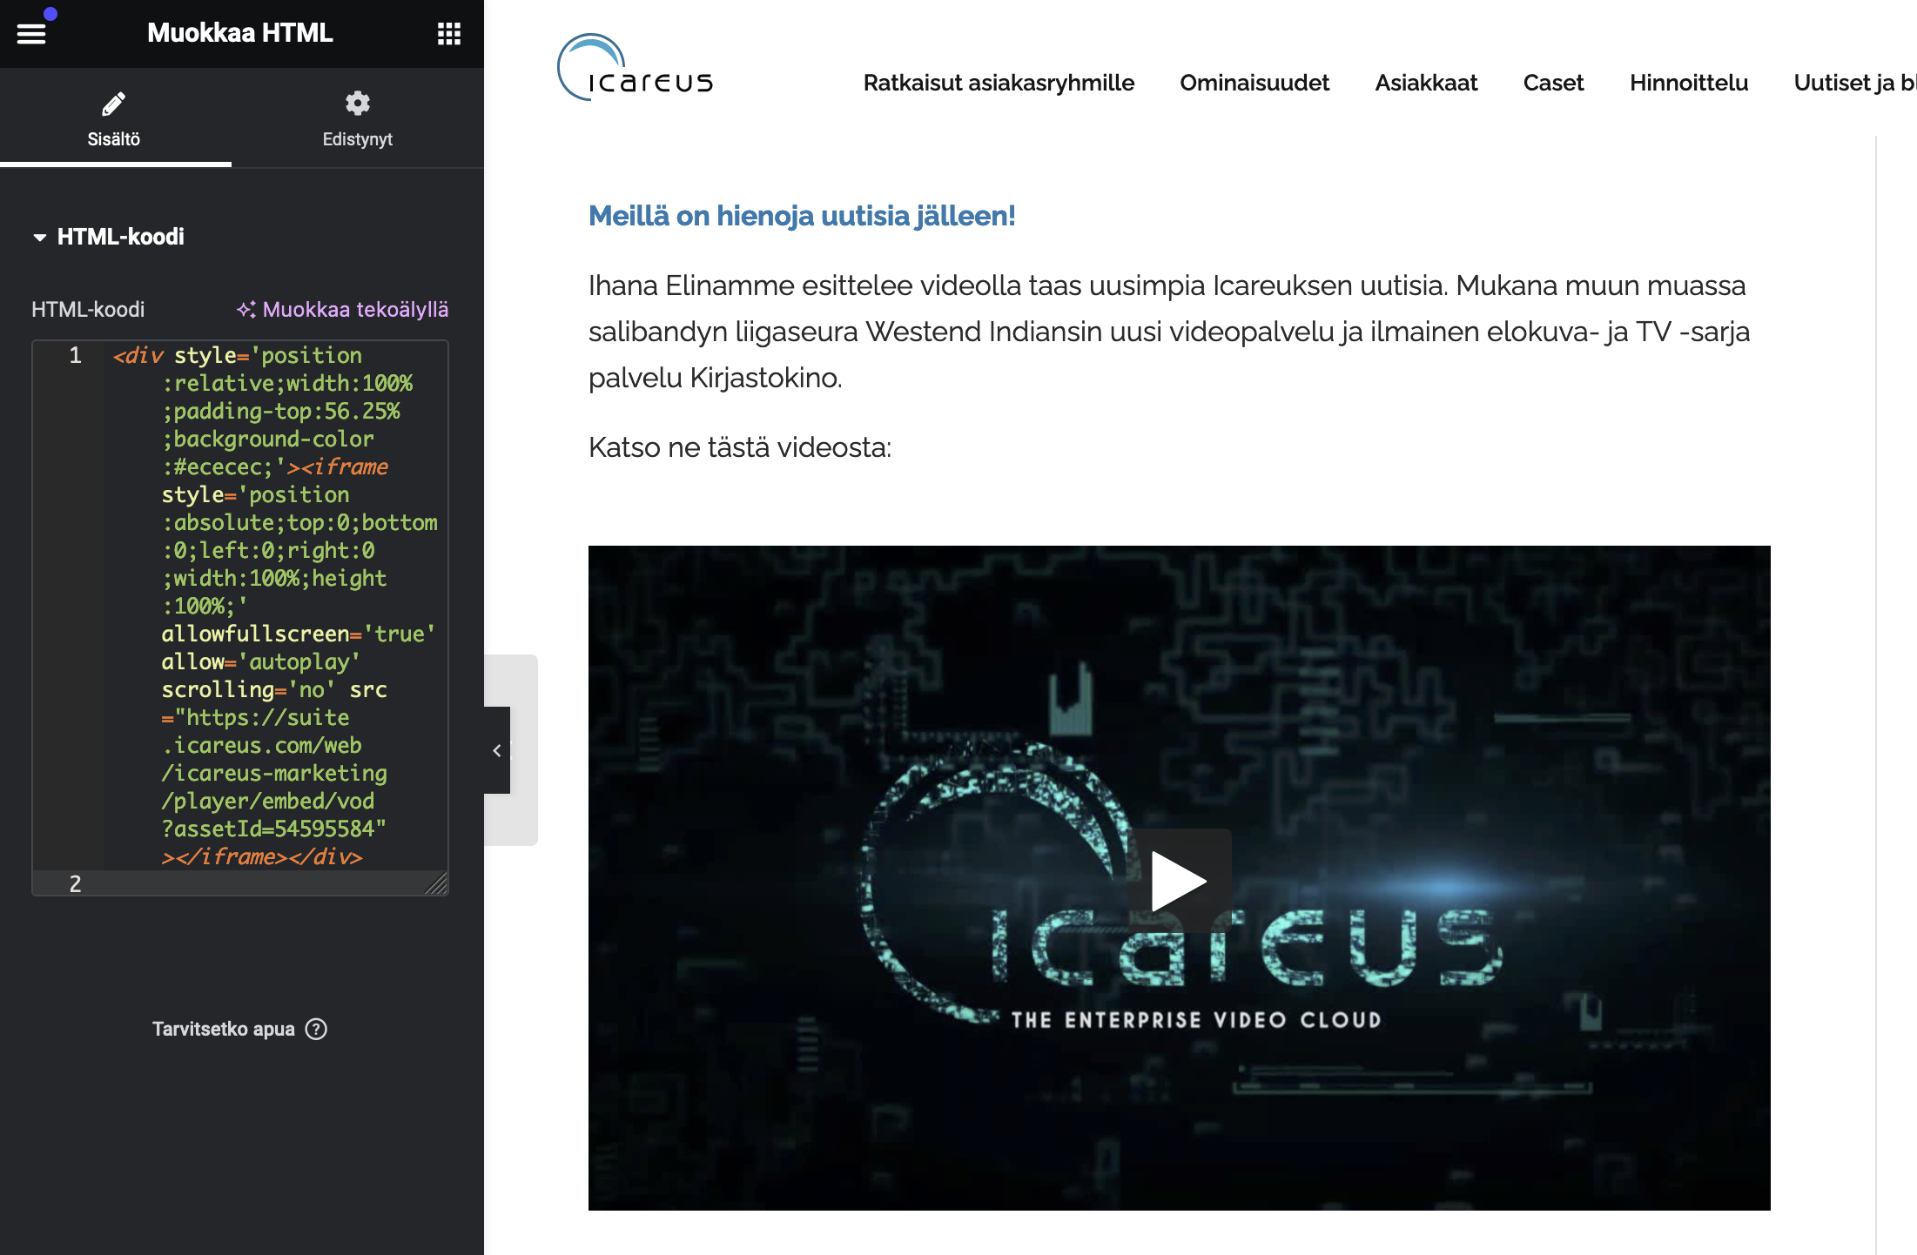Collapse the HTML-koodi section

40,237
